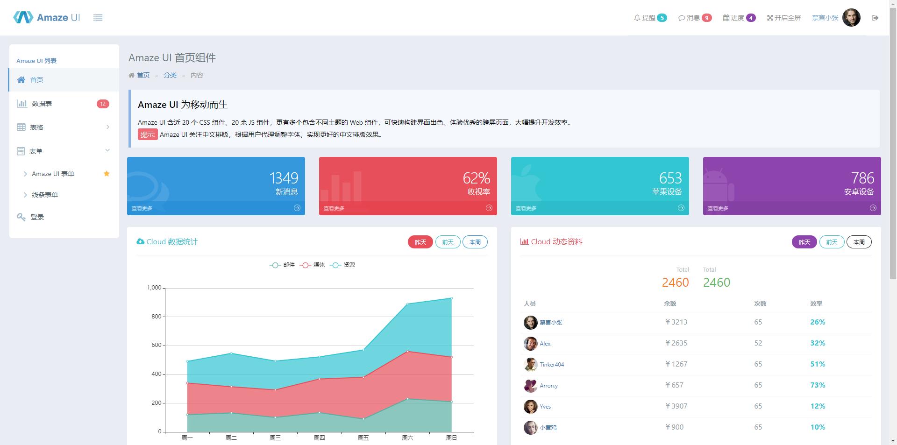Click 查看更多 text on 苹果设备 card
This screenshot has height=445, width=897.
click(x=526, y=208)
